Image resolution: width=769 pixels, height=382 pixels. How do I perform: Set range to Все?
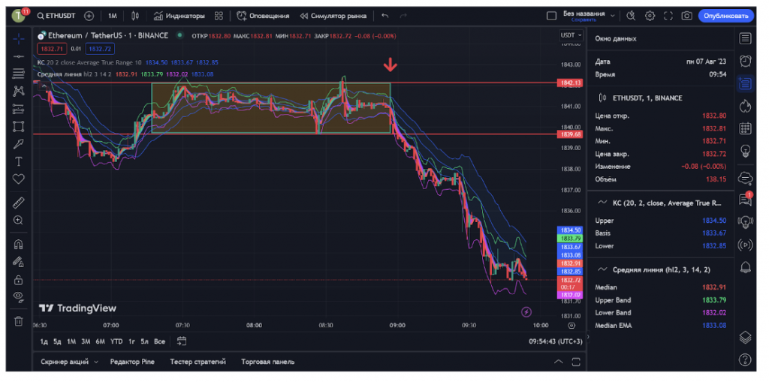tap(159, 341)
